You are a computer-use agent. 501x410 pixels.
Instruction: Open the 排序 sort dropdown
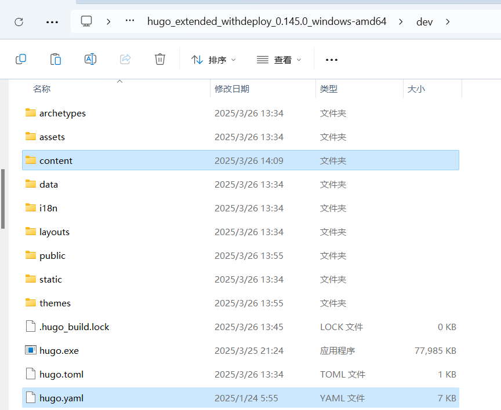pos(214,60)
